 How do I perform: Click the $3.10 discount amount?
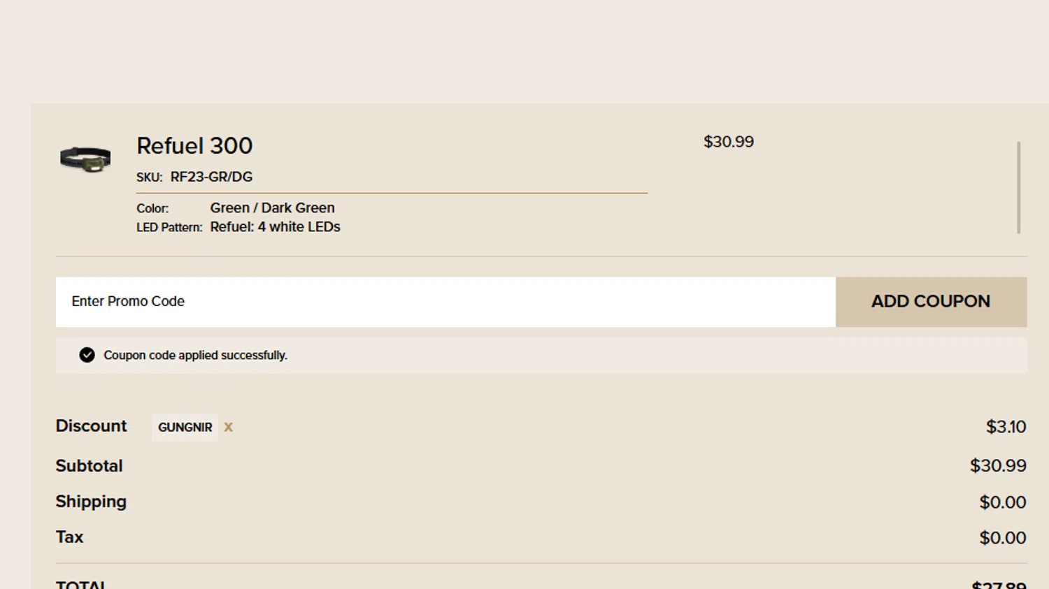tap(1006, 427)
